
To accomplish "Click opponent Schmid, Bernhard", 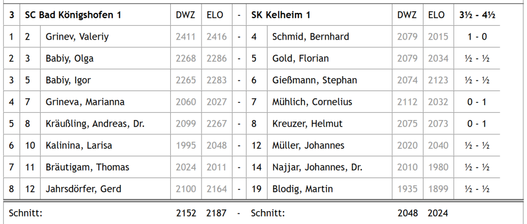I will point(310,37).
